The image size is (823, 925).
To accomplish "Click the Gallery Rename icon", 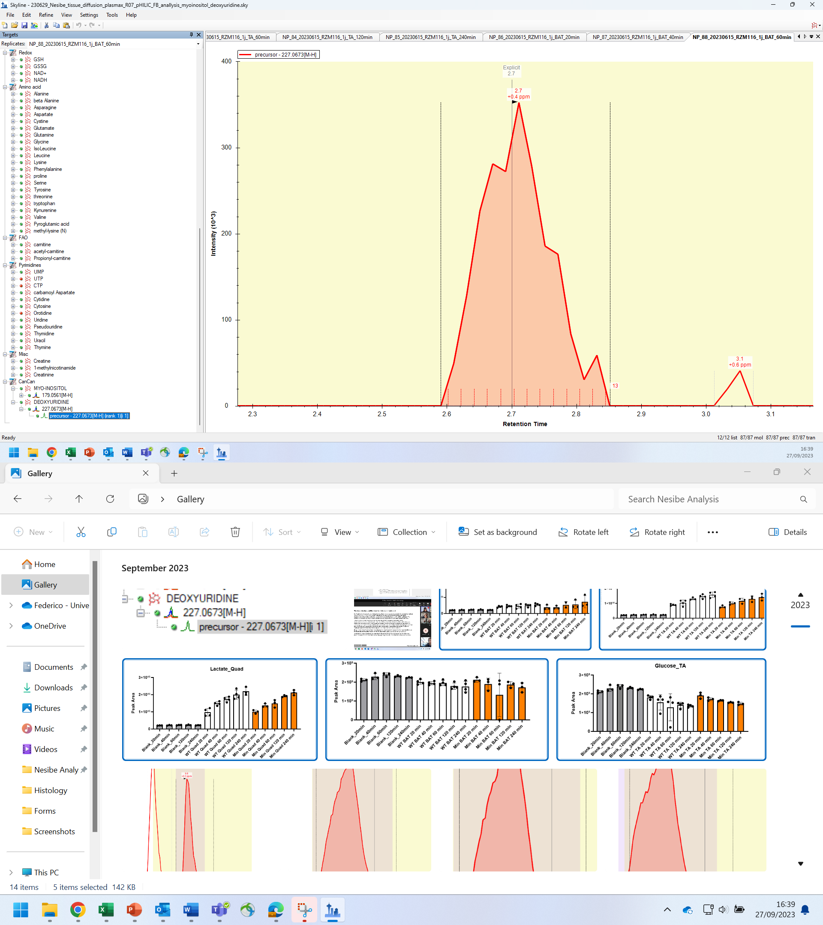I will tap(174, 532).
